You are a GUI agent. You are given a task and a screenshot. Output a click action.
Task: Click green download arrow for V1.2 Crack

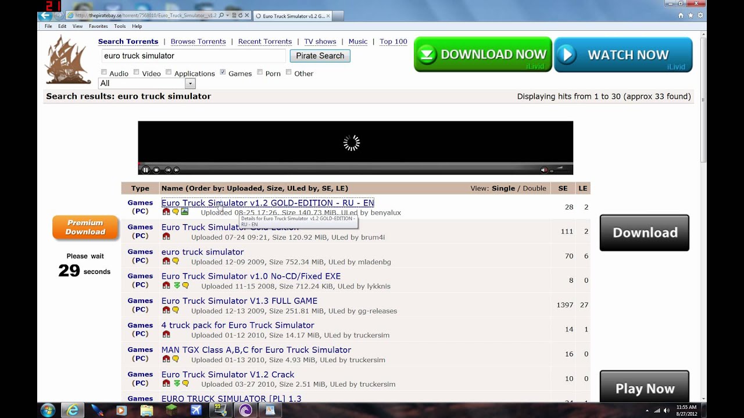[177, 384]
